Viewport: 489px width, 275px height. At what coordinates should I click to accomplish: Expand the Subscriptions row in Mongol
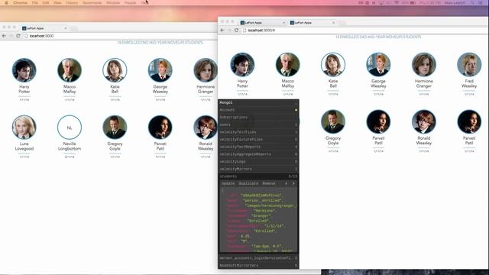coord(258,117)
